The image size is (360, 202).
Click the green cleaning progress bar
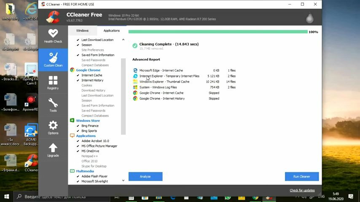point(218,32)
